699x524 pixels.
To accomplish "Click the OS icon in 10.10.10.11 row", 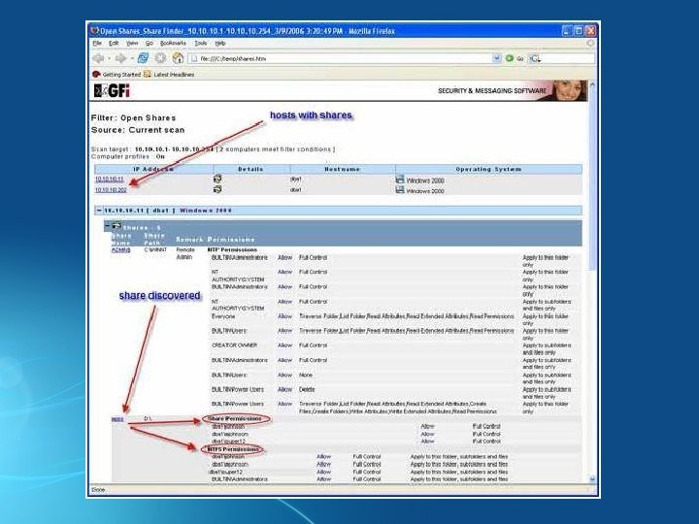I will tap(400, 180).
